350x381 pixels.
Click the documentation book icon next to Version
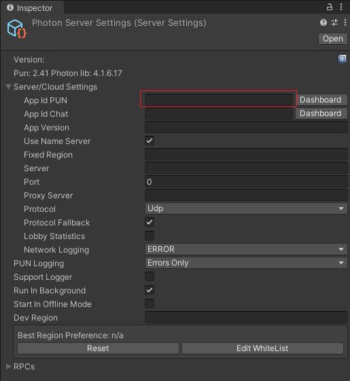click(342, 59)
